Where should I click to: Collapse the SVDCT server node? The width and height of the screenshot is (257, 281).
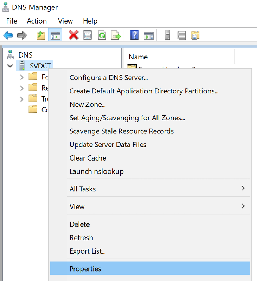pos(10,66)
